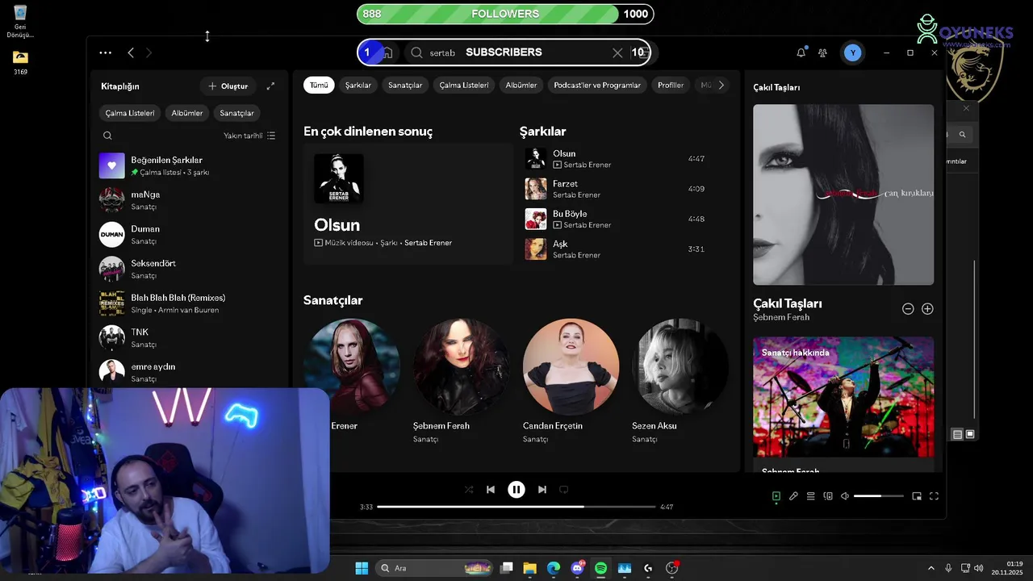Screen dimensions: 1033x581
Task: Open emre aydın artist in library
Action: (190, 372)
